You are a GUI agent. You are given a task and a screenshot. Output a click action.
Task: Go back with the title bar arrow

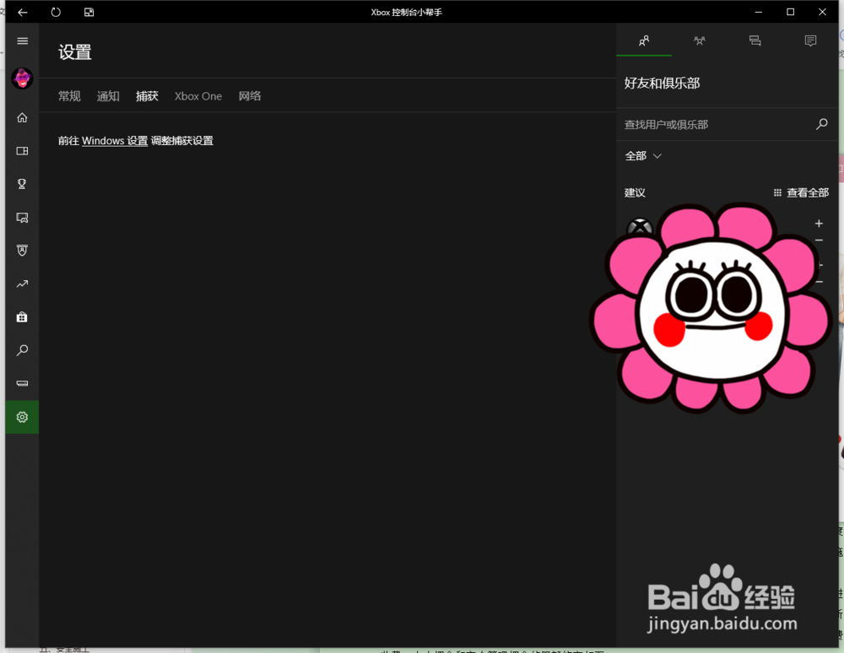[23, 12]
